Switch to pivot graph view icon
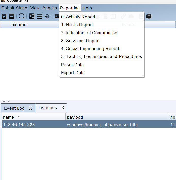Viewport: 176px width, 180px height. (32, 16)
